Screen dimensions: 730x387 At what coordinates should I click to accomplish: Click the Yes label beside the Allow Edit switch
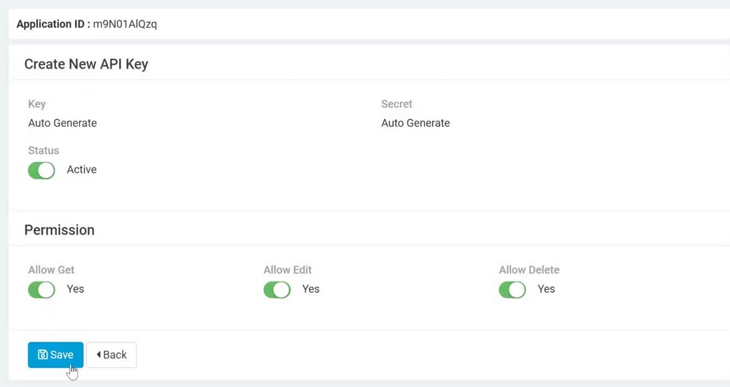tap(311, 288)
